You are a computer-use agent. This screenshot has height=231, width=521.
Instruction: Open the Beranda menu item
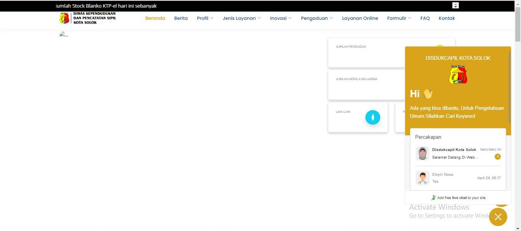point(155,18)
